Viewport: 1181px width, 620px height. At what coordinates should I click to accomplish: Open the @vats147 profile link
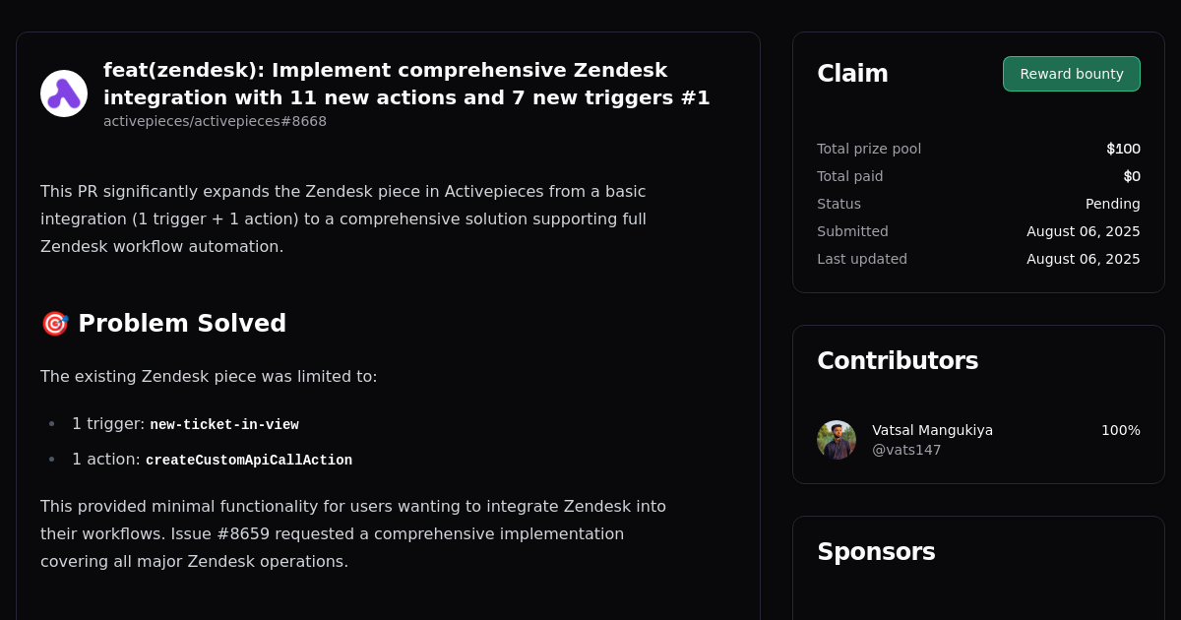(906, 450)
